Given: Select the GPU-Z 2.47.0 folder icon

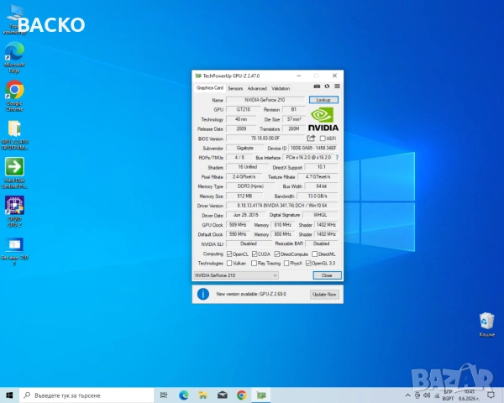Looking at the screenshot, I should pyautogui.click(x=14, y=135).
